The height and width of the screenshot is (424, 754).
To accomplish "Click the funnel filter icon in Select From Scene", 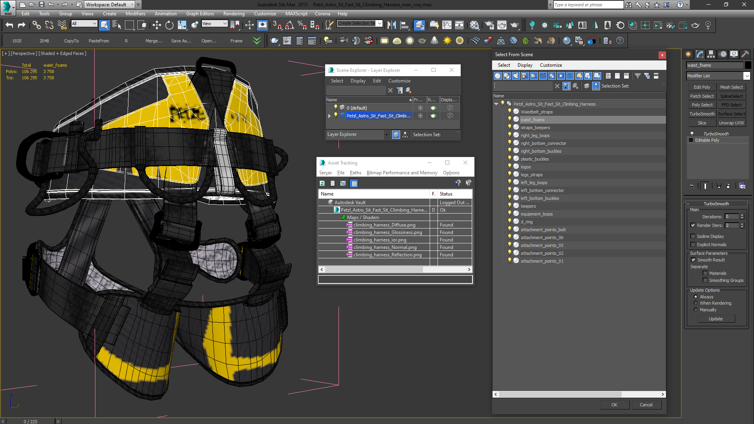I will point(638,76).
